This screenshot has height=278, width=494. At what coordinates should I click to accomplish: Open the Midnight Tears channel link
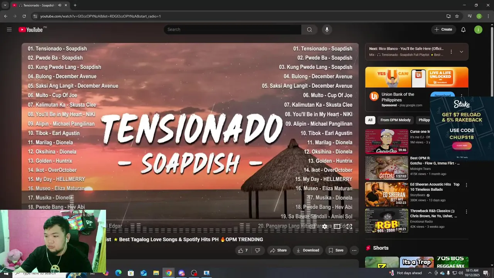pyautogui.click(x=420, y=169)
